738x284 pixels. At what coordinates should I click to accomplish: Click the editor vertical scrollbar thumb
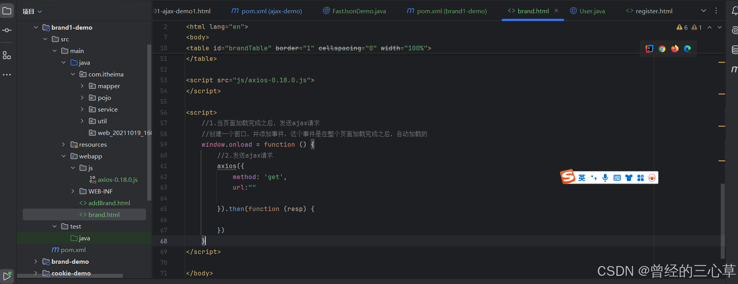[x=722, y=220]
